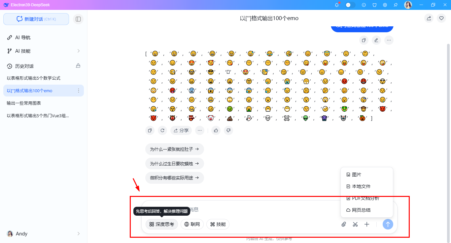Dislike the AI reply thumbs down

[x=228, y=130]
